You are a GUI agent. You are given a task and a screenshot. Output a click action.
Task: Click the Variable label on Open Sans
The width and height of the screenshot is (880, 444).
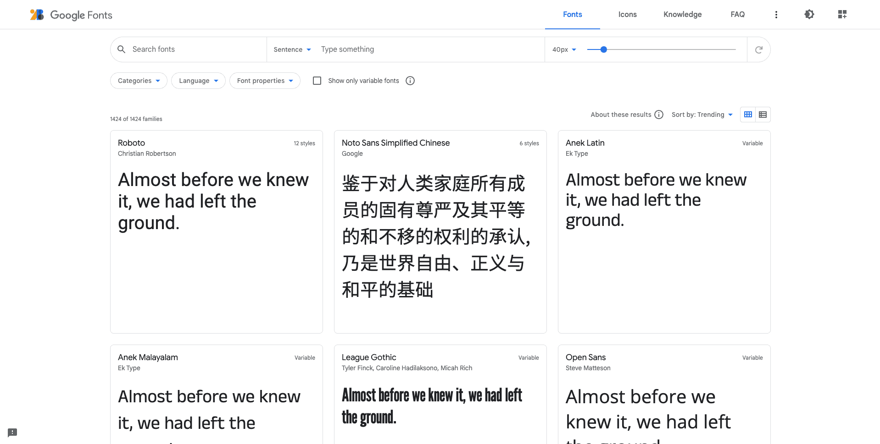click(x=752, y=358)
